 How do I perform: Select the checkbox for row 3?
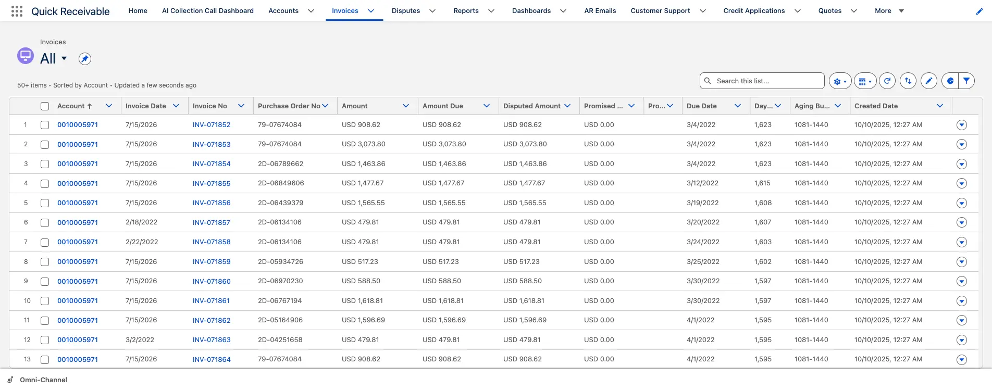(45, 164)
